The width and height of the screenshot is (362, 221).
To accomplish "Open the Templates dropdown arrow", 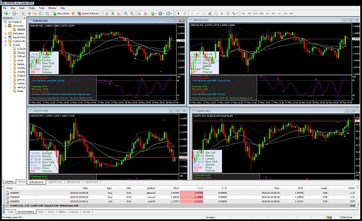I will click(x=171, y=14).
